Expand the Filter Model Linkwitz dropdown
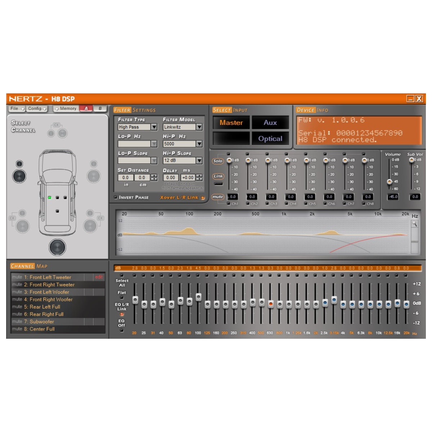Viewport: 432px width, 432px height. [x=199, y=127]
